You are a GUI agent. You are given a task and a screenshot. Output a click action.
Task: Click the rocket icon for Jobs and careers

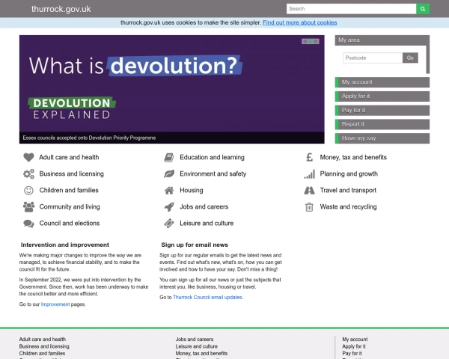point(169,206)
